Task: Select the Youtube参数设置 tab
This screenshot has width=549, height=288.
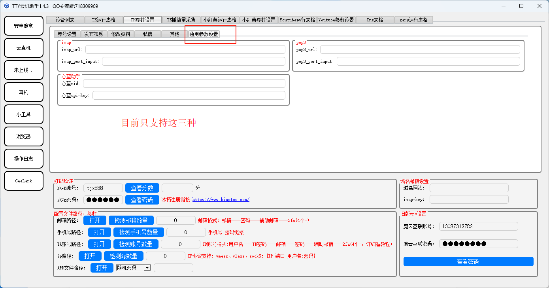Action: click(336, 20)
